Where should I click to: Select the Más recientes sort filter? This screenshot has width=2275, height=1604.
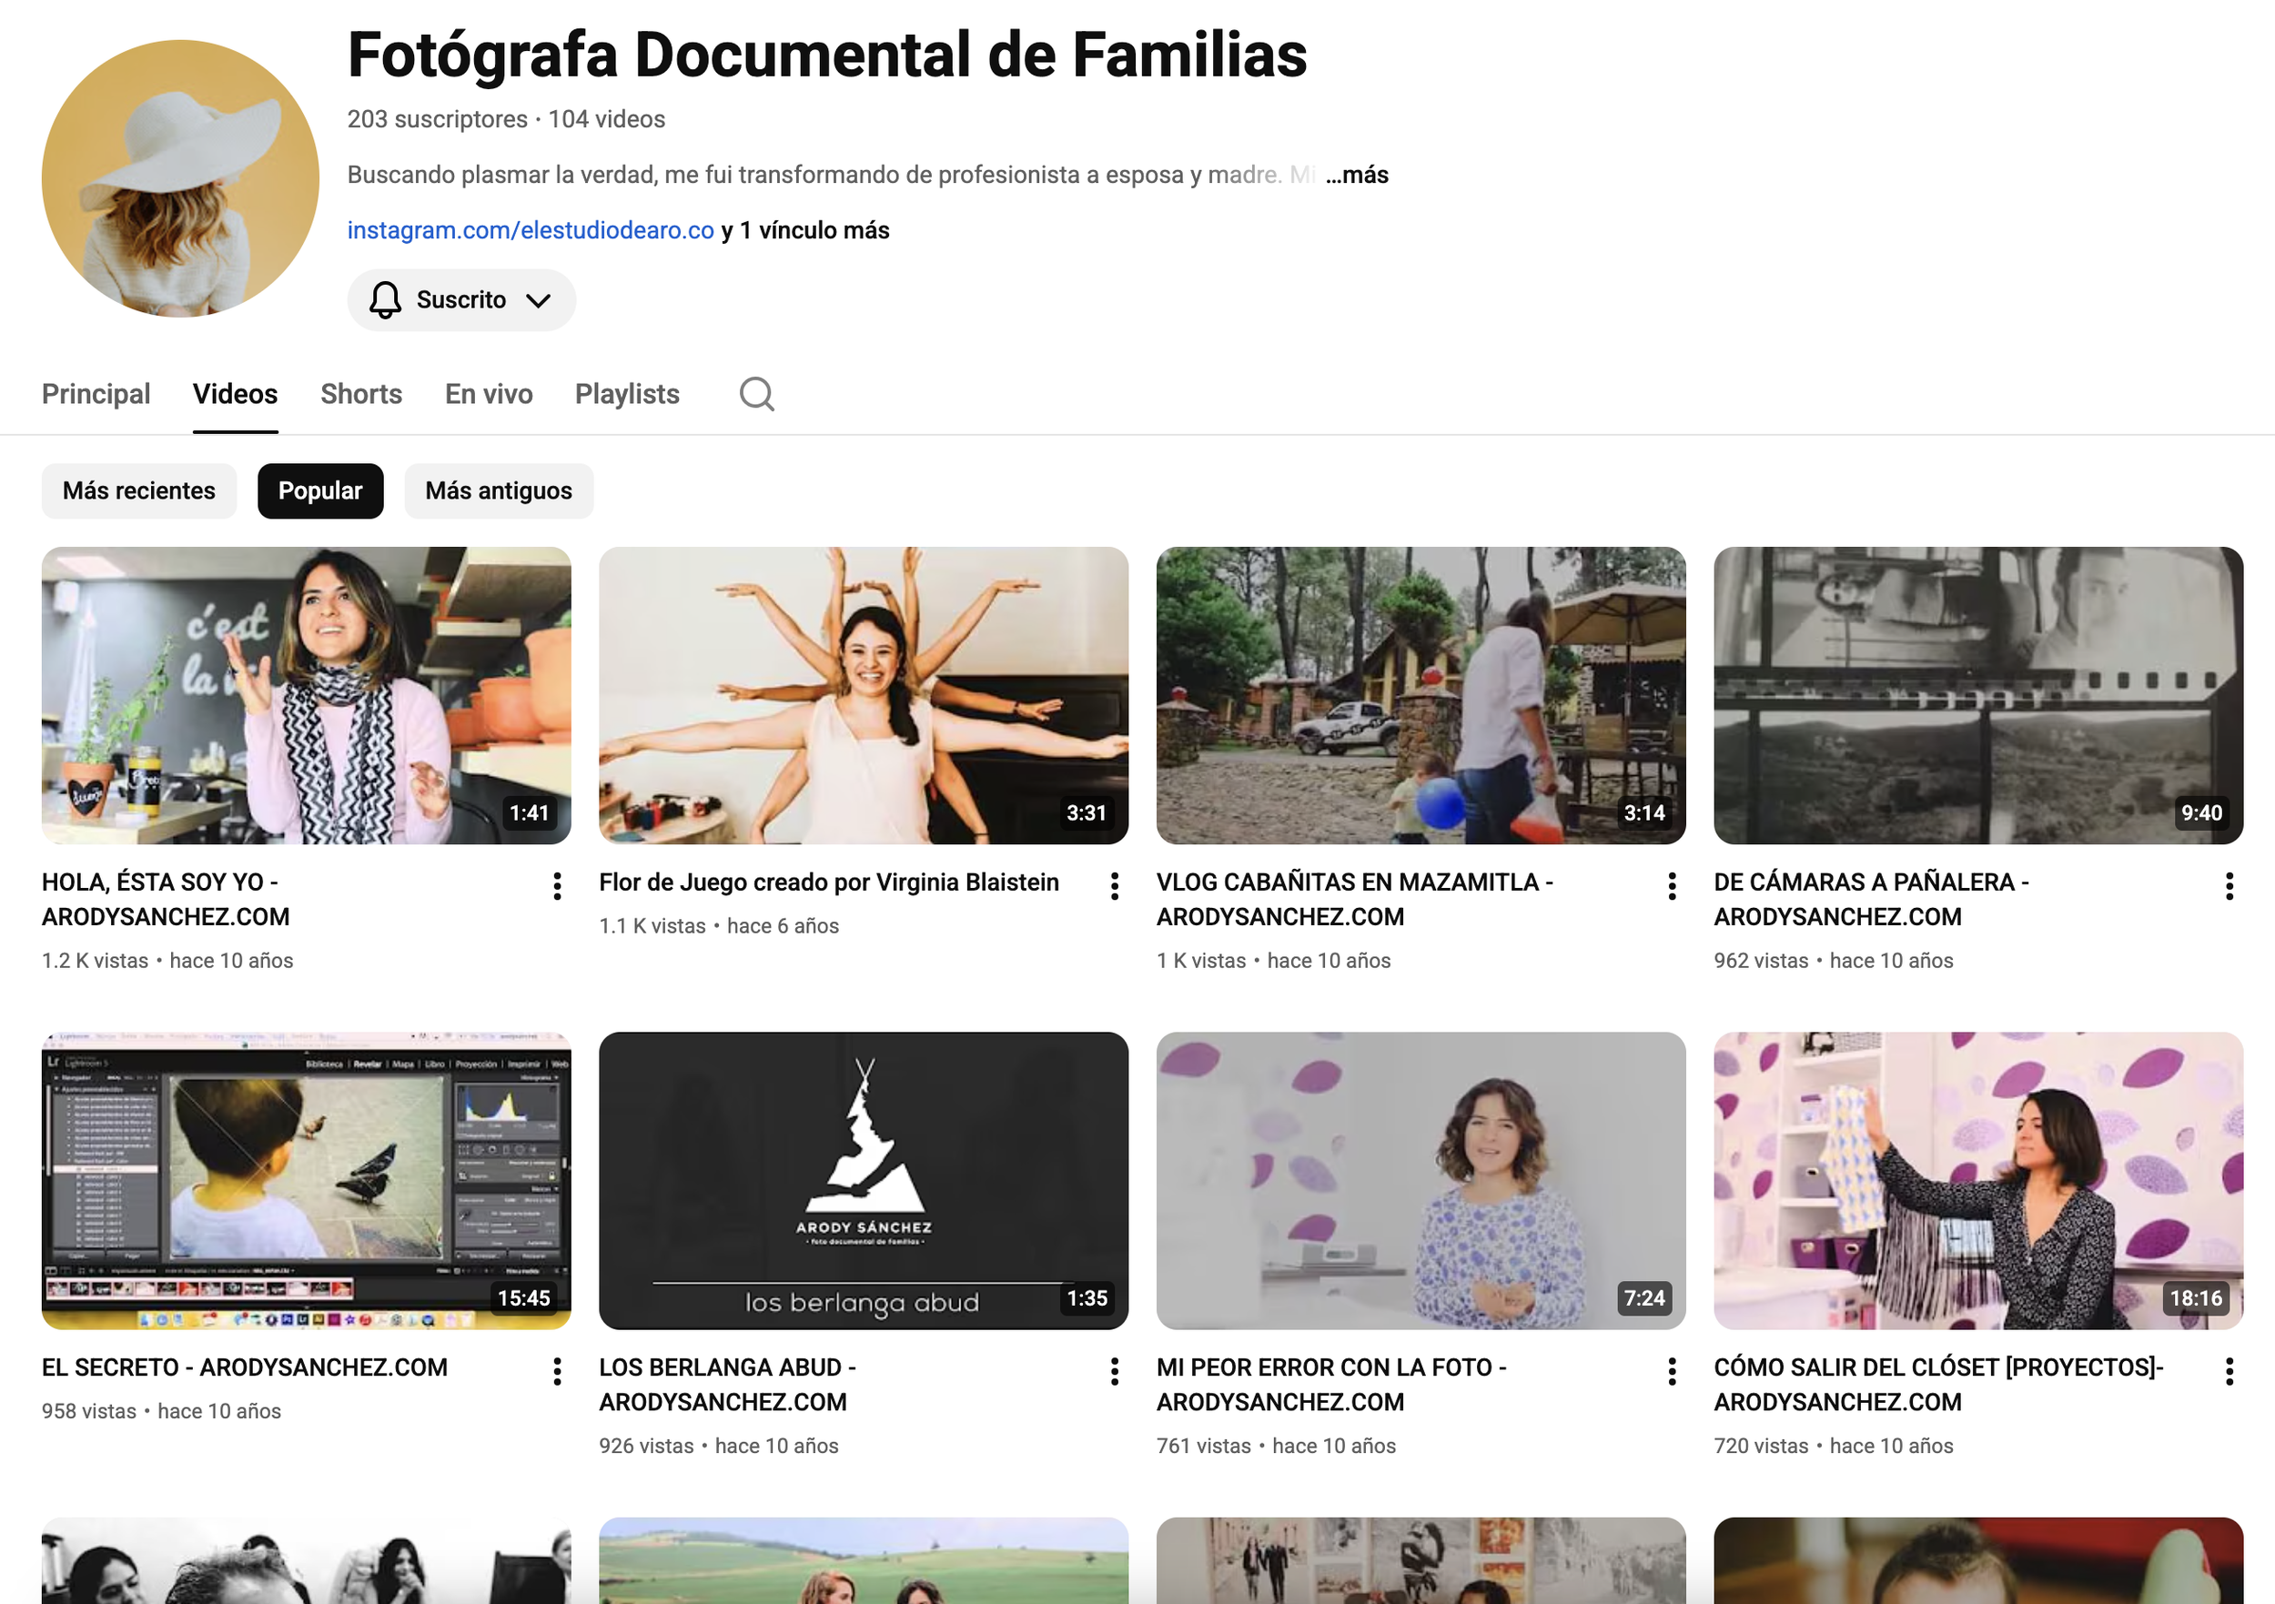[x=138, y=490]
